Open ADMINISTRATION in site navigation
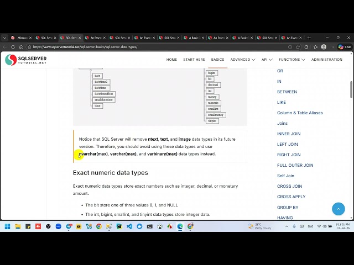Viewport: 354px width, 265px height. point(327,60)
